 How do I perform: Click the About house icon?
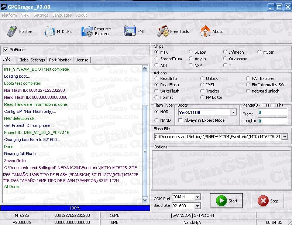(x=205, y=31)
